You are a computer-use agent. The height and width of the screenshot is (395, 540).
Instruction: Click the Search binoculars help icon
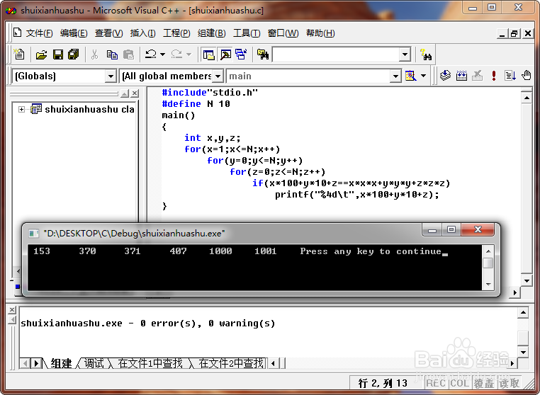point(426,55)
